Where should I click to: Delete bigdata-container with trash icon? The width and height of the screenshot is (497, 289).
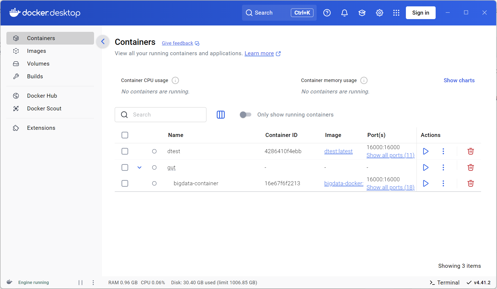click(x=471, y=183)
